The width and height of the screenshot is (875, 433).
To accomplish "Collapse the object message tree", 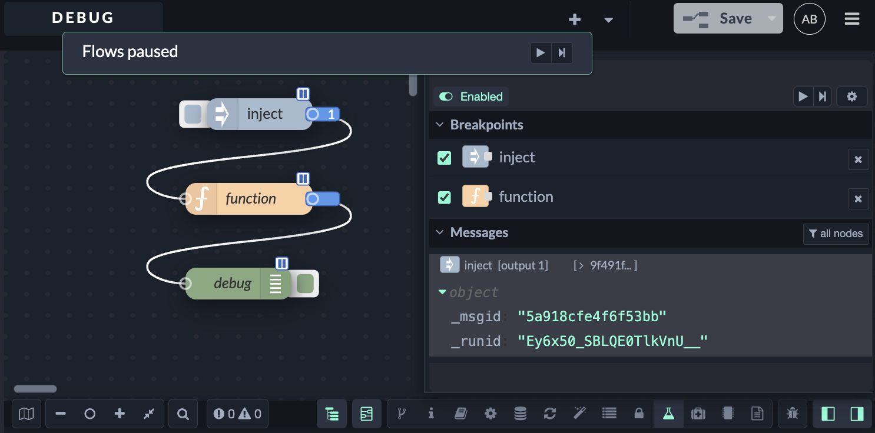I will [443, 292].
